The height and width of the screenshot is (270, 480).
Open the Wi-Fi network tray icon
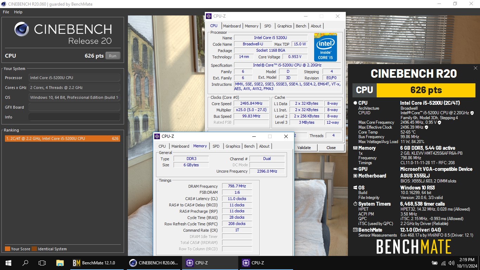coord(443,263)
